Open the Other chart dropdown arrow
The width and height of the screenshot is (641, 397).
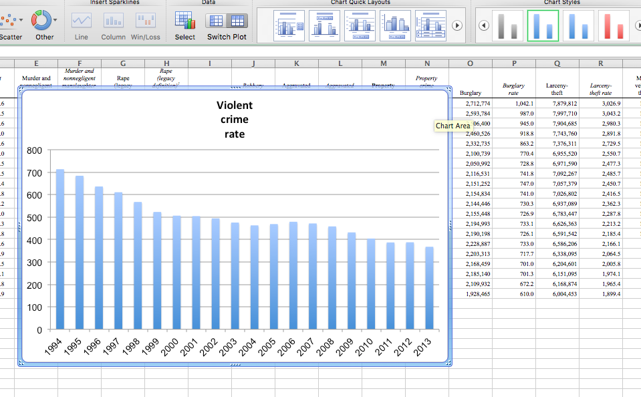(x=55, y=20)
